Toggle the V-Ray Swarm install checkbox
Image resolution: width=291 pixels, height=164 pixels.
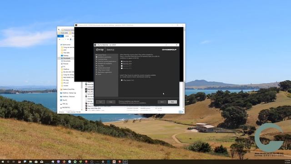point(122,80)
